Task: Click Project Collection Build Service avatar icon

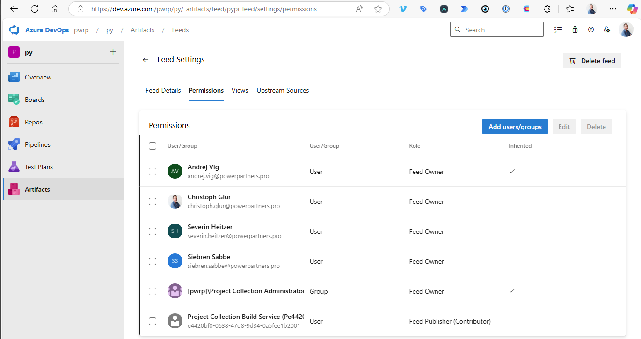Action: [175, 321]
